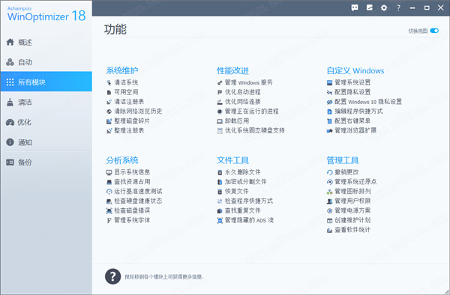Open help question mark in title bar
This screenshot has width=450, height=295.
398,7
